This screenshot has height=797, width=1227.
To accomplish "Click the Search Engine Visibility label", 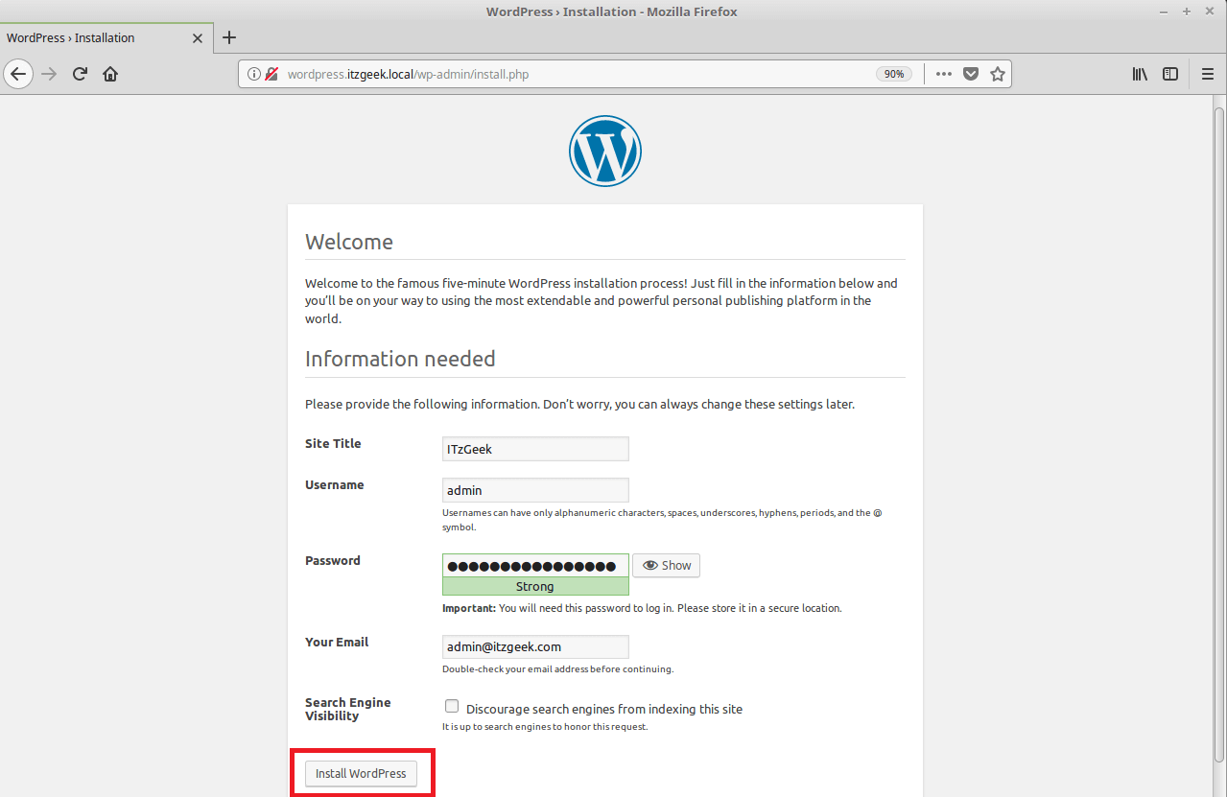I will (348, 710).
